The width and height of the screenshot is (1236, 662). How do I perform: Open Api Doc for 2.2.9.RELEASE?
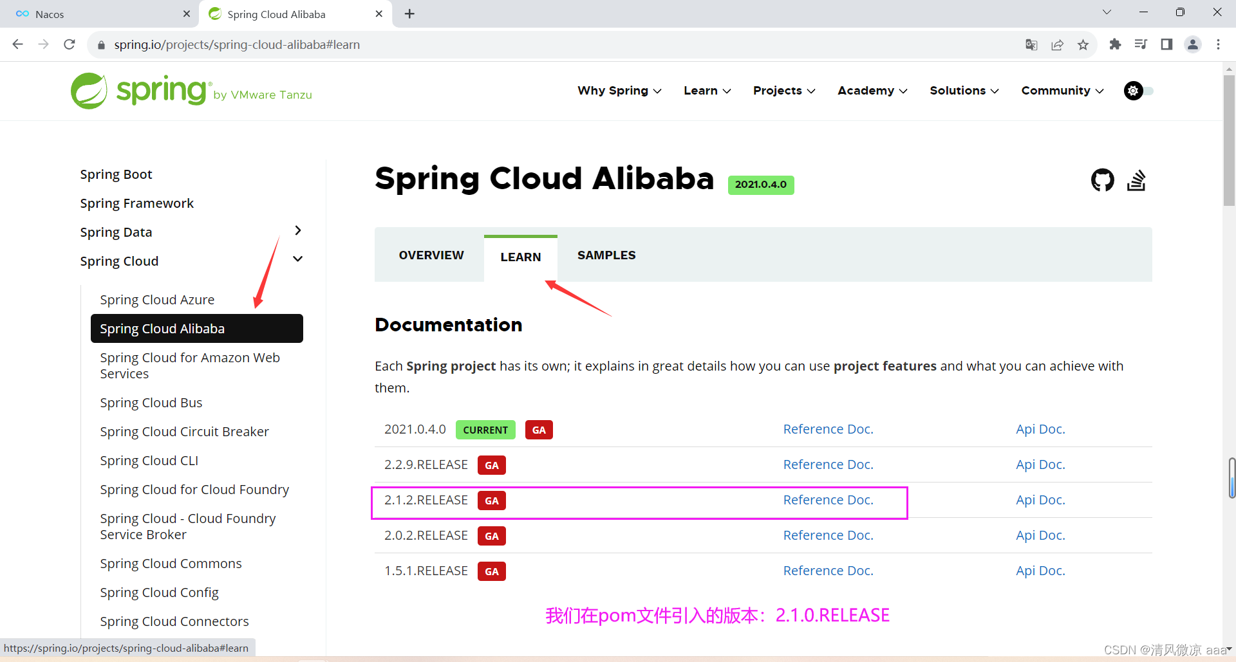(1040, 464)
